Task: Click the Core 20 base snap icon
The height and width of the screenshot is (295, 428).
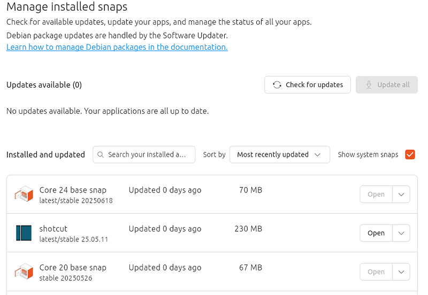Action: coord(24,271)
